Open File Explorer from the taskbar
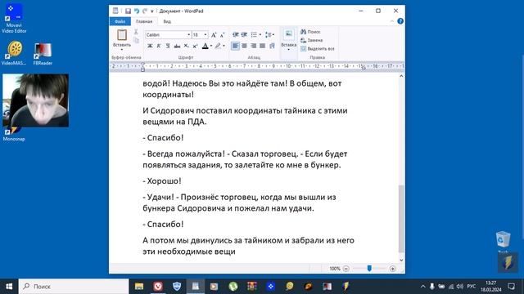The image size is (524, 294). tap(139, 287)
